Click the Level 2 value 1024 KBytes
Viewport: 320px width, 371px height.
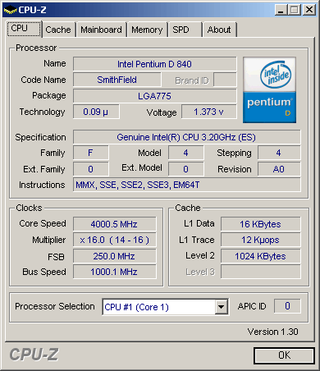pos(261,256)
